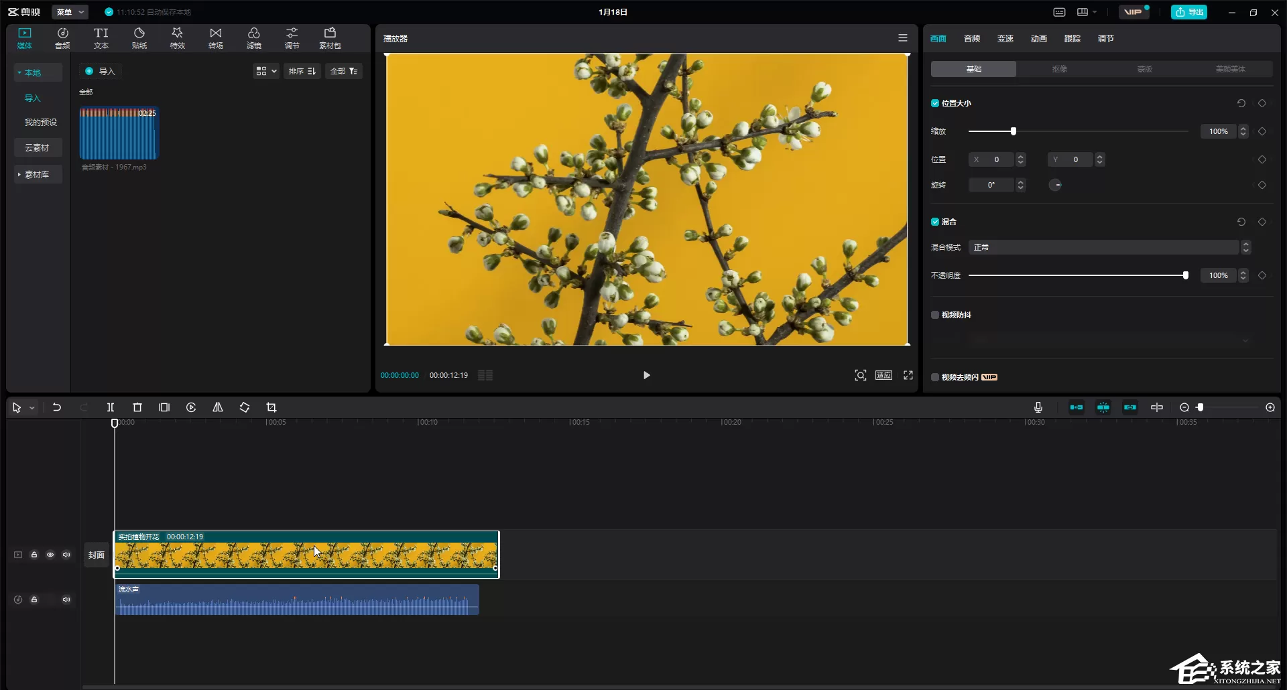Viewport: 1287px width, 690px height.
Task: Mute the audio track speaker icon
Action: pyautogui.click(x=66, y=600)
